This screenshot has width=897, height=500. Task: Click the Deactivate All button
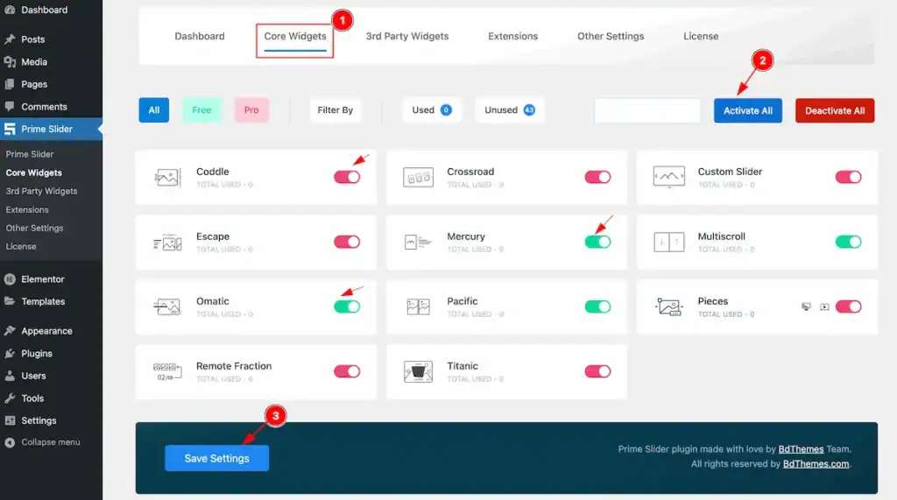coord(835,110)
